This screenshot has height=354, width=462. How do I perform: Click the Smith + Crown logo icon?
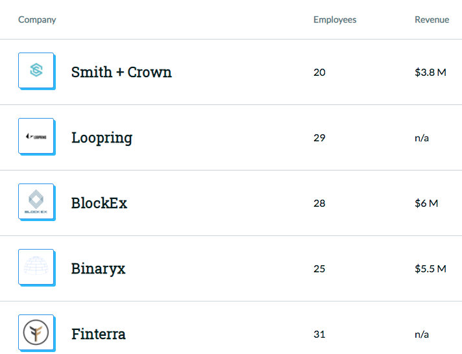tap(36, 70)
